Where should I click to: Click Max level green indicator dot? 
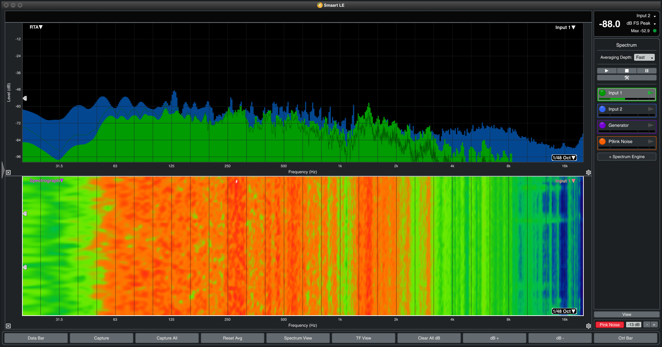[x=655, y=31]
